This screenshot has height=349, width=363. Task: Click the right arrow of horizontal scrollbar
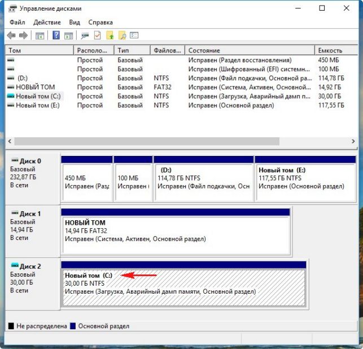tap(353, 141)
